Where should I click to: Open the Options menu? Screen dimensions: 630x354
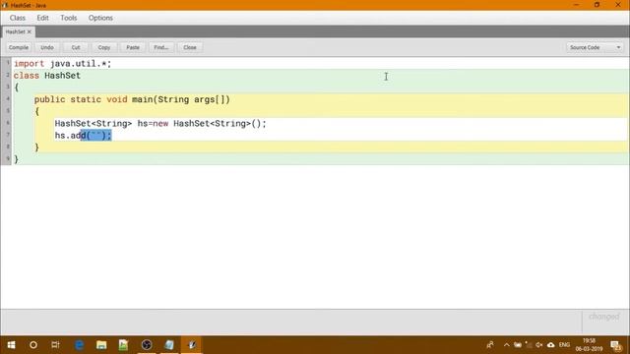pyautogui.click(x=100, y=18)
